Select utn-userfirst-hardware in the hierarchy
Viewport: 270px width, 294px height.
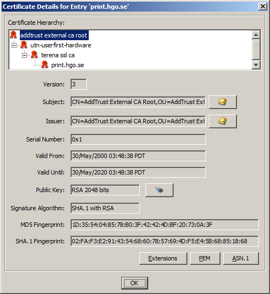tap(61, 45)
